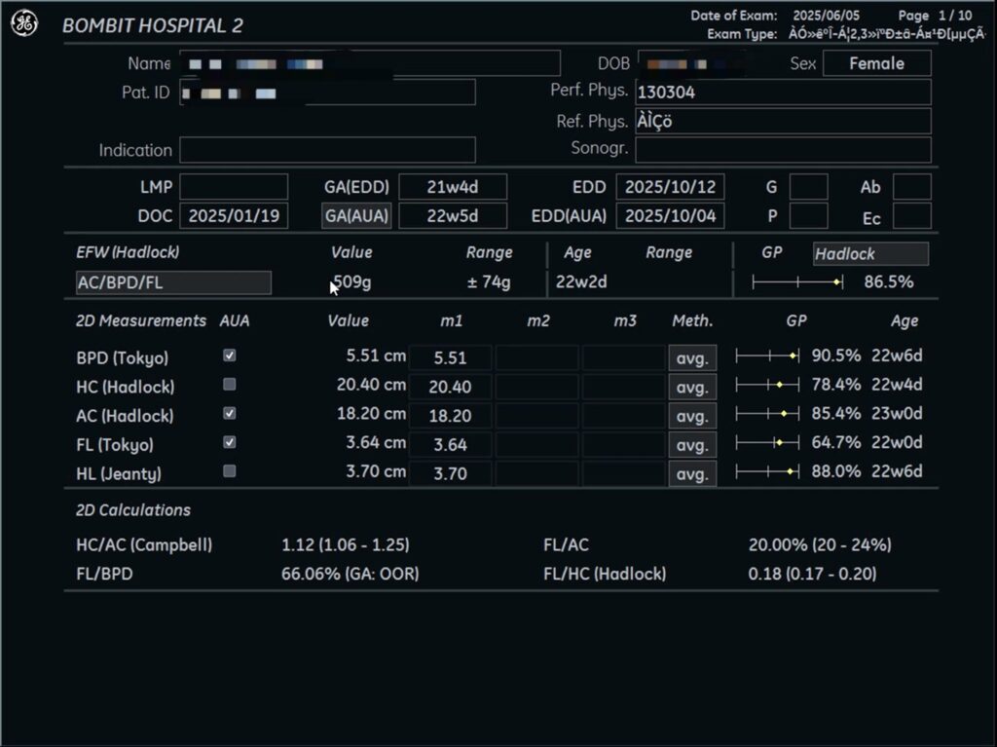Click avg. method button for HC

click(x=691, y=387)
